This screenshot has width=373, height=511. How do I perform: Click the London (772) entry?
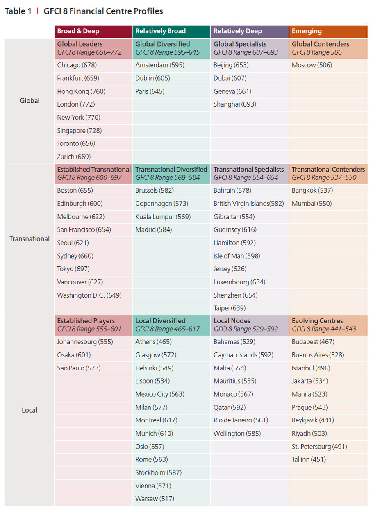(x=77, y=104)
